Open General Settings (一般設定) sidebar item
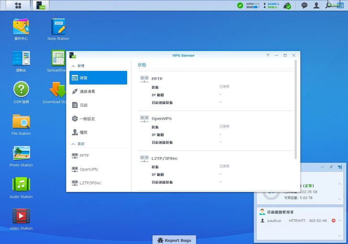 [98, 119]
